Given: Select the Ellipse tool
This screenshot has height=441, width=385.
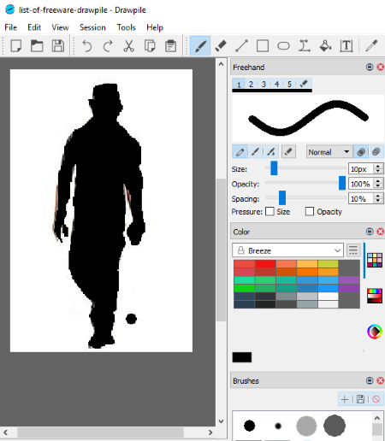Looking at the screenshot, I should point(283,45).
